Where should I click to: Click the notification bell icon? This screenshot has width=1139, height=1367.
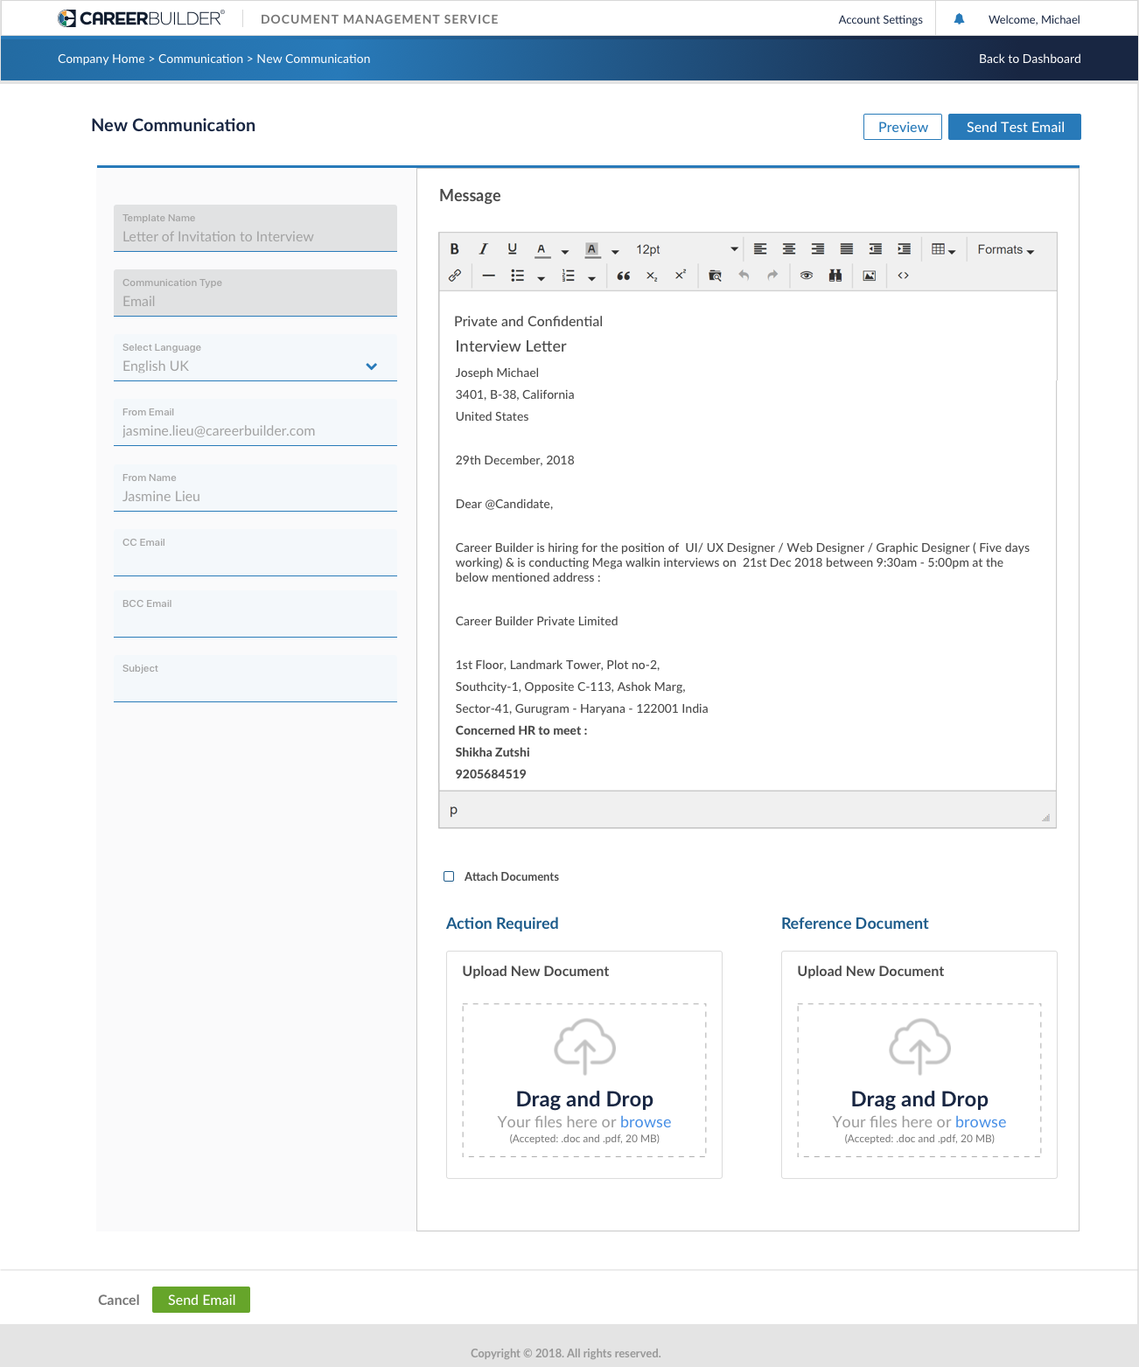point(959,19)
